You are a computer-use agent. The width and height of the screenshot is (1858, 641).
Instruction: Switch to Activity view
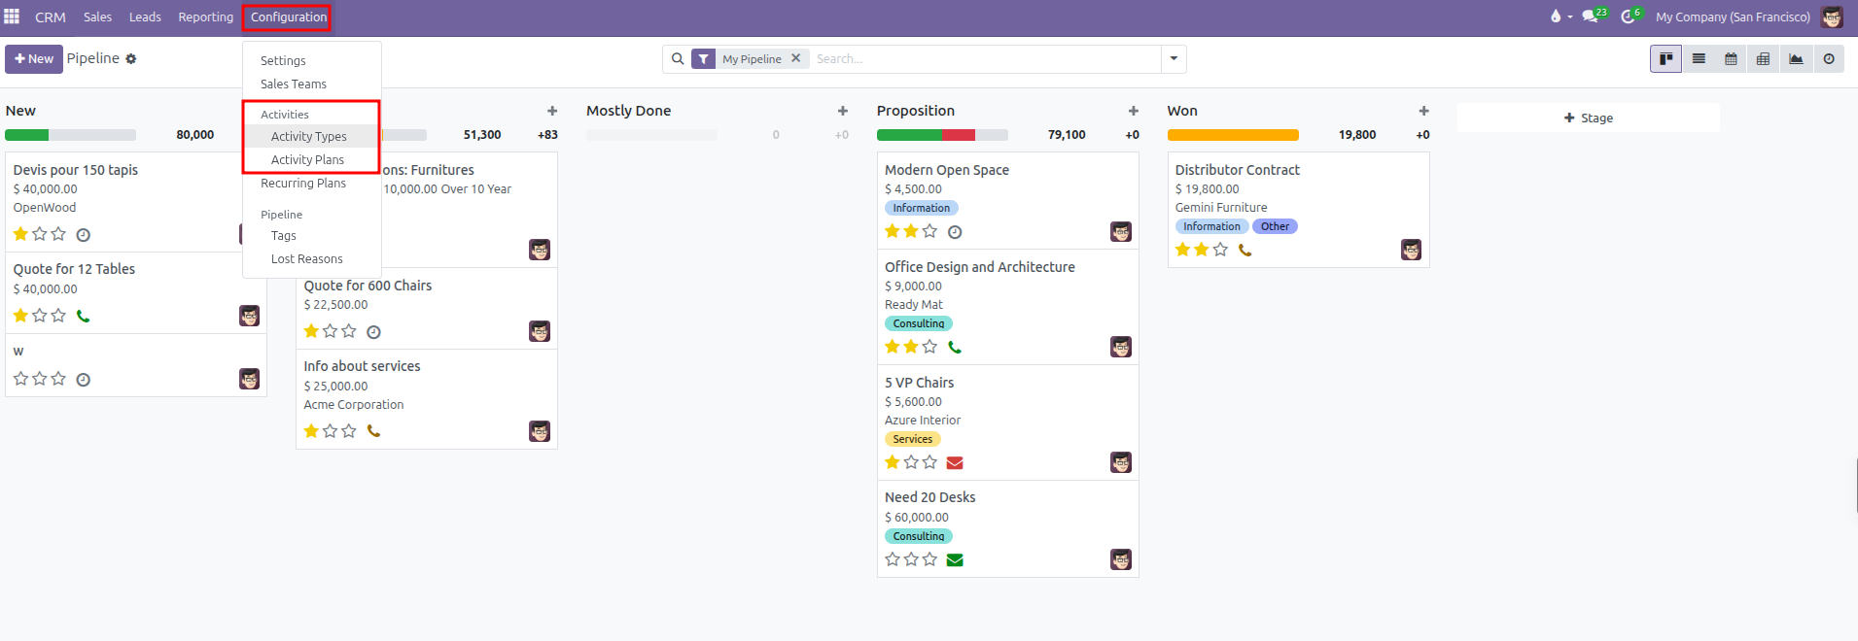pyautogui.click(x=1829, y=59)
